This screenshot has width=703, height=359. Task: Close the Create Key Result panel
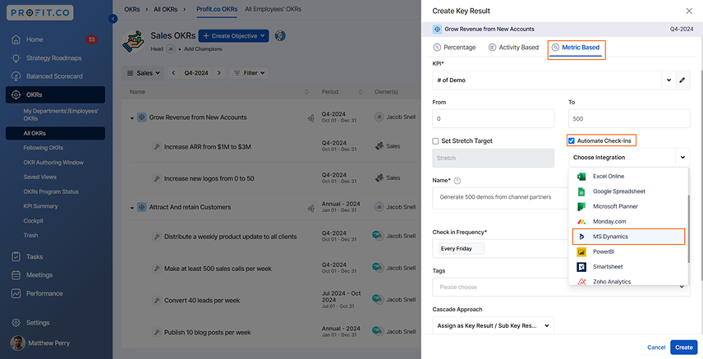[689, 11]
